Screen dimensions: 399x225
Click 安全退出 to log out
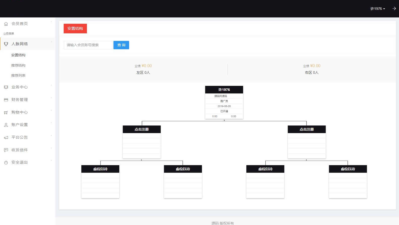coord(28,162)
